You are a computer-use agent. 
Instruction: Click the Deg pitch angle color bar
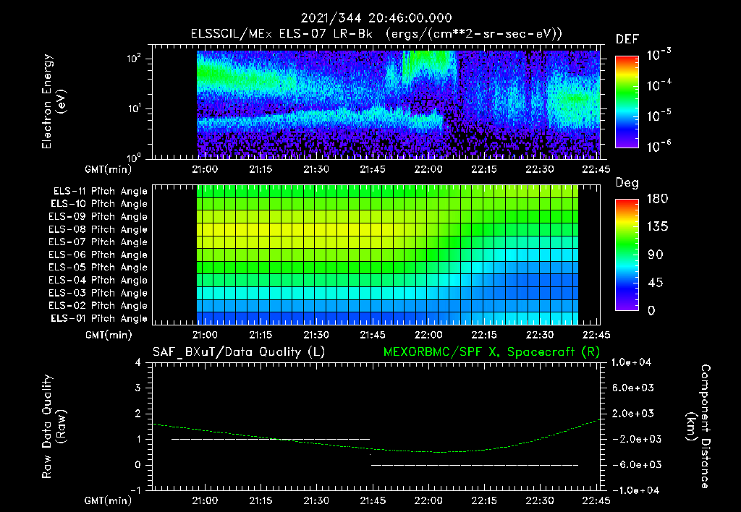(x=627, y=255)
